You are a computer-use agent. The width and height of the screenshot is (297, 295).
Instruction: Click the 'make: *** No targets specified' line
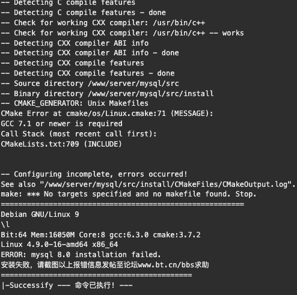129,194
